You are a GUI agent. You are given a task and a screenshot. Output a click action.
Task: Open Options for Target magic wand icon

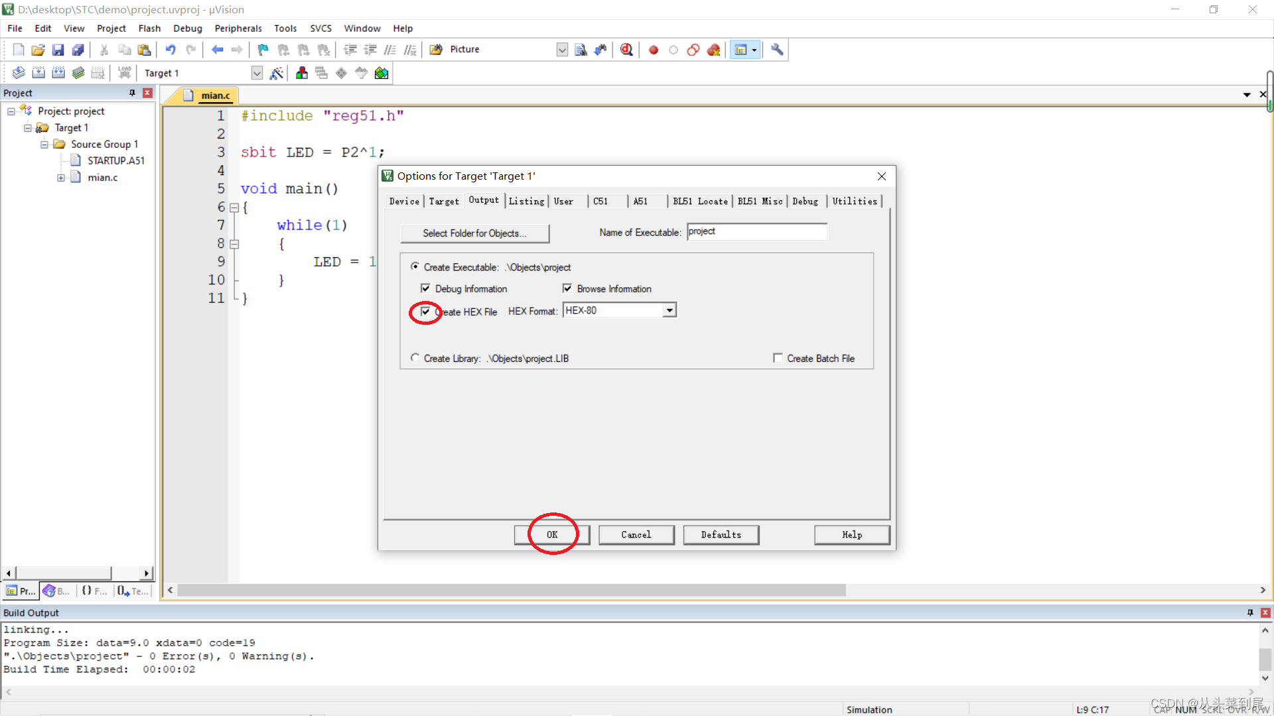click(x=277, y=73)
